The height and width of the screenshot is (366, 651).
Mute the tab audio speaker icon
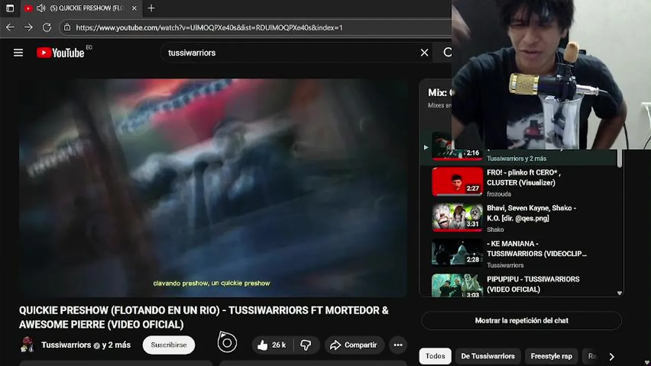pyautogui.click(x=41, y=8)
